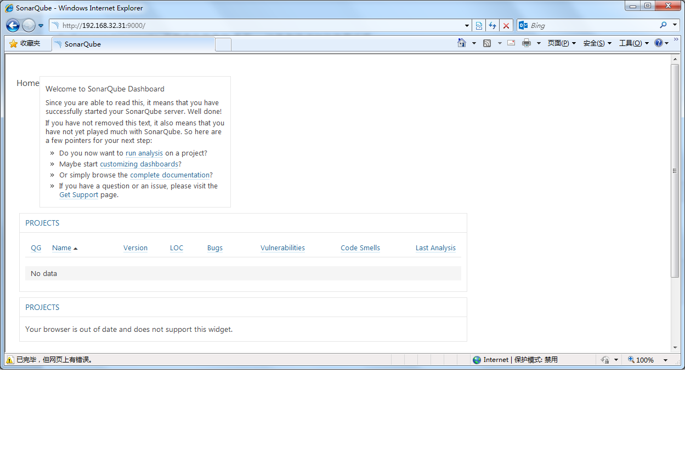Image resolution: width=685 pixels, height=460 pixels.
Task: Sort projects by Code Smells column
Action: pos(360,248)
